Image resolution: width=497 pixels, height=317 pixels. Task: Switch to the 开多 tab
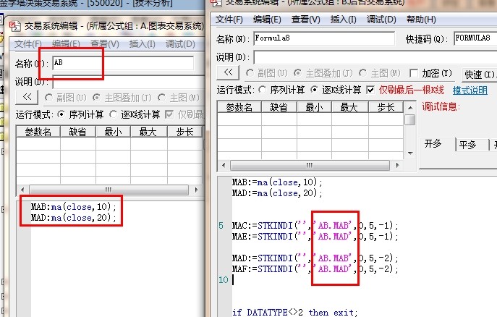(434, 144)
